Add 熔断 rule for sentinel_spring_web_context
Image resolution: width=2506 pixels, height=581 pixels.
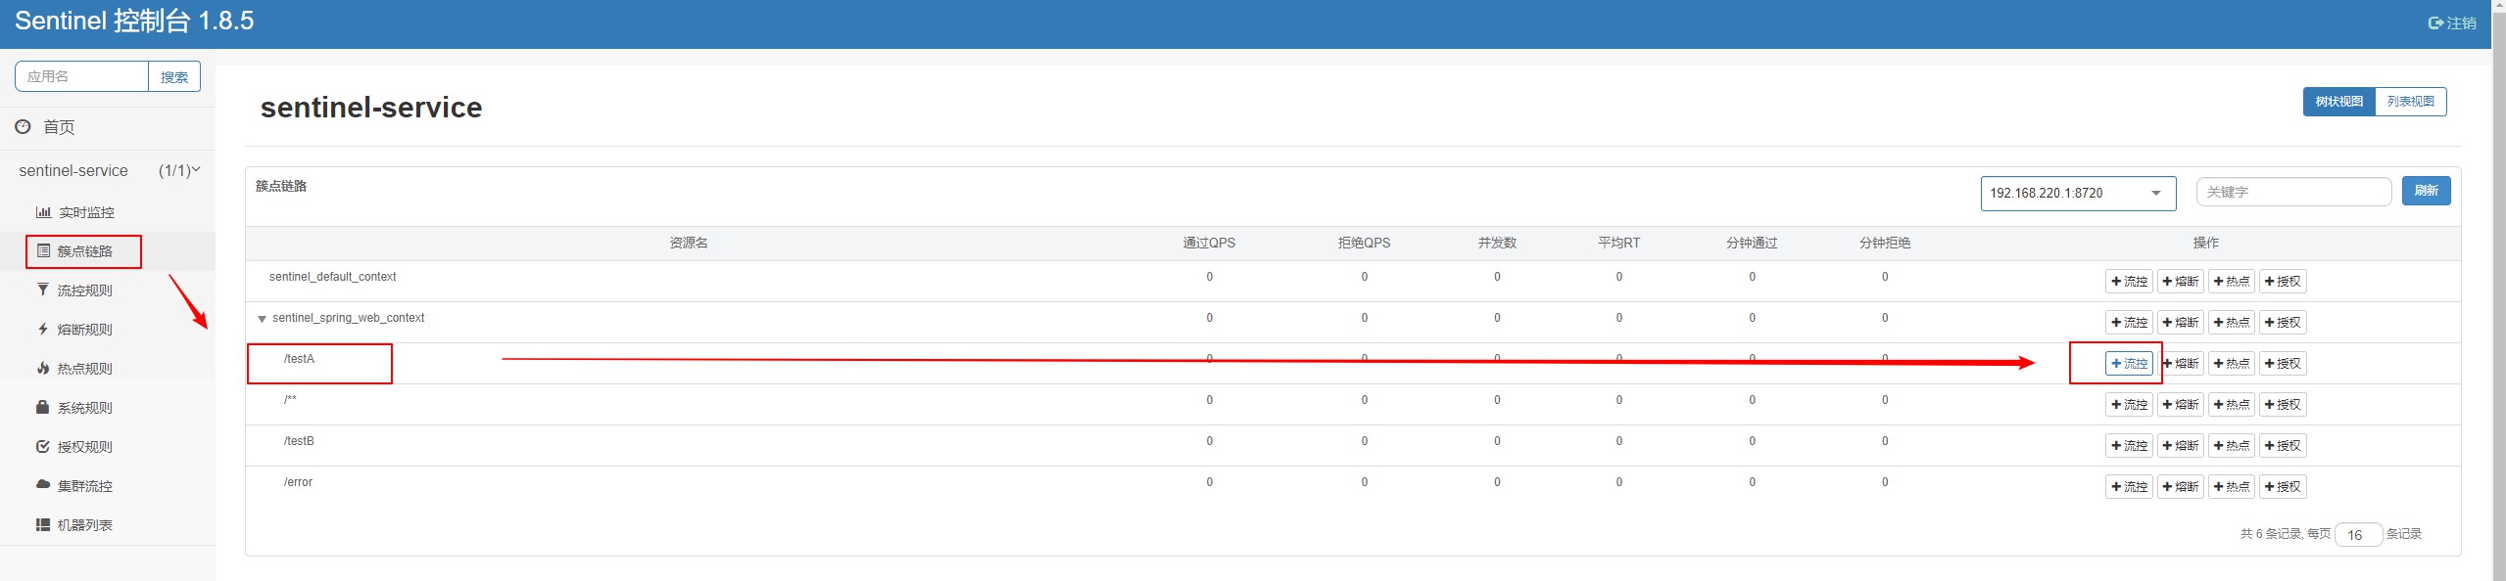(x=2180, y=323)
